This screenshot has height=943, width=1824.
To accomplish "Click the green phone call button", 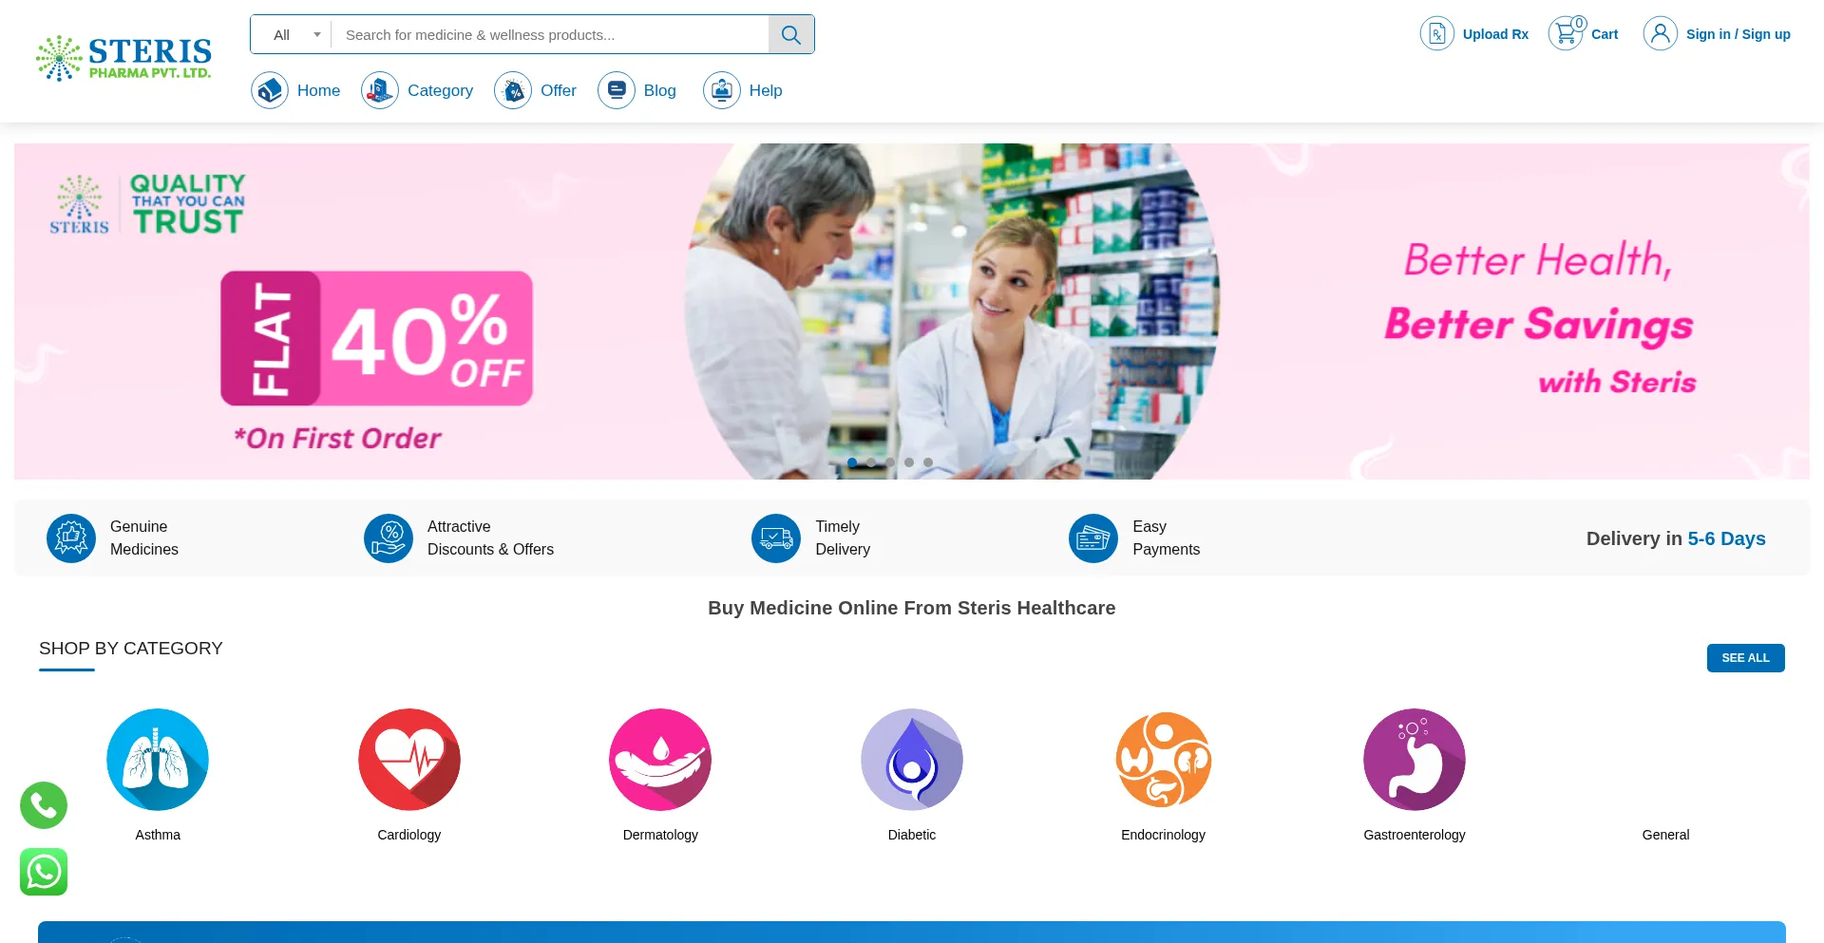I will [44, 805].
